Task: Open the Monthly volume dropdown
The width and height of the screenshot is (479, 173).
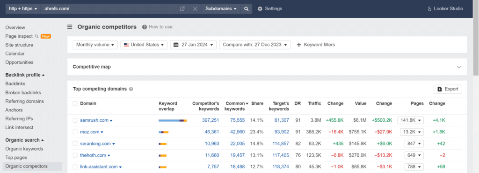Action: point(95,45)
